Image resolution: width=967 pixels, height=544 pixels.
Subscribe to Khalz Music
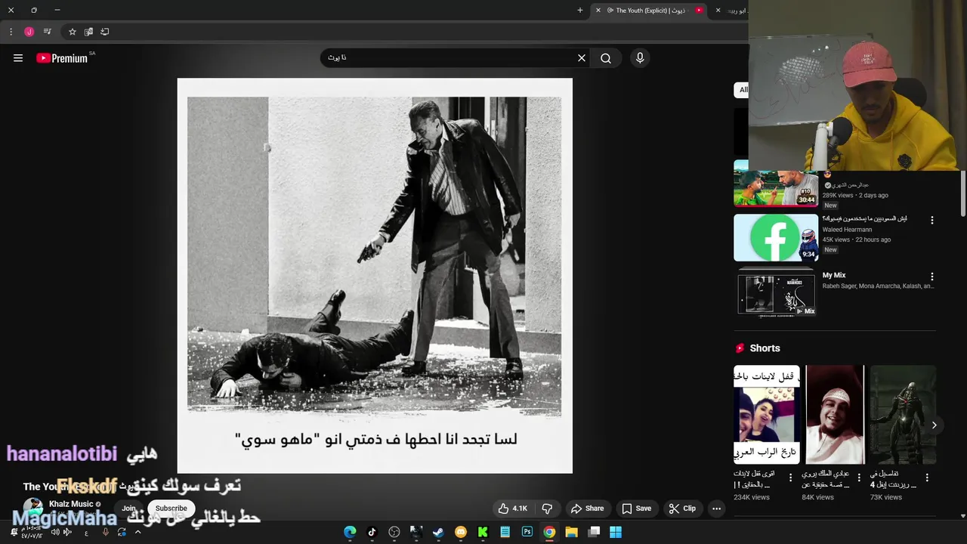(171, 508)
